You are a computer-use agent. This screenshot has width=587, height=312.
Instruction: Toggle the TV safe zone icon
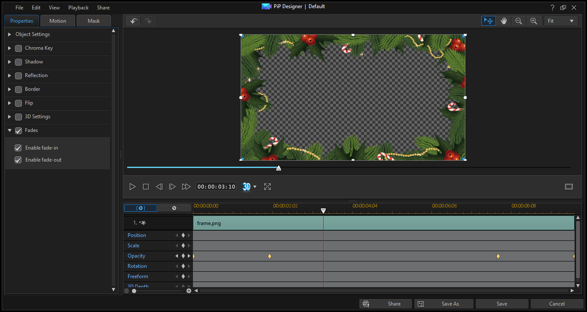(x=569, y=187)
